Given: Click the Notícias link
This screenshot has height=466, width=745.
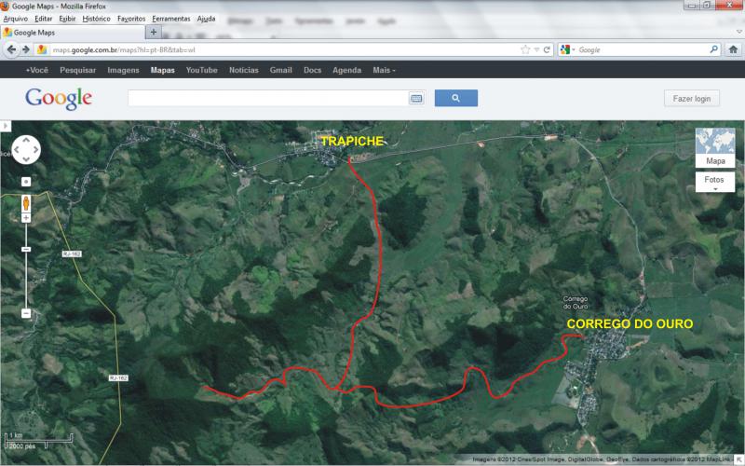Looking at the screenshot, I should [x=244, y=70].
